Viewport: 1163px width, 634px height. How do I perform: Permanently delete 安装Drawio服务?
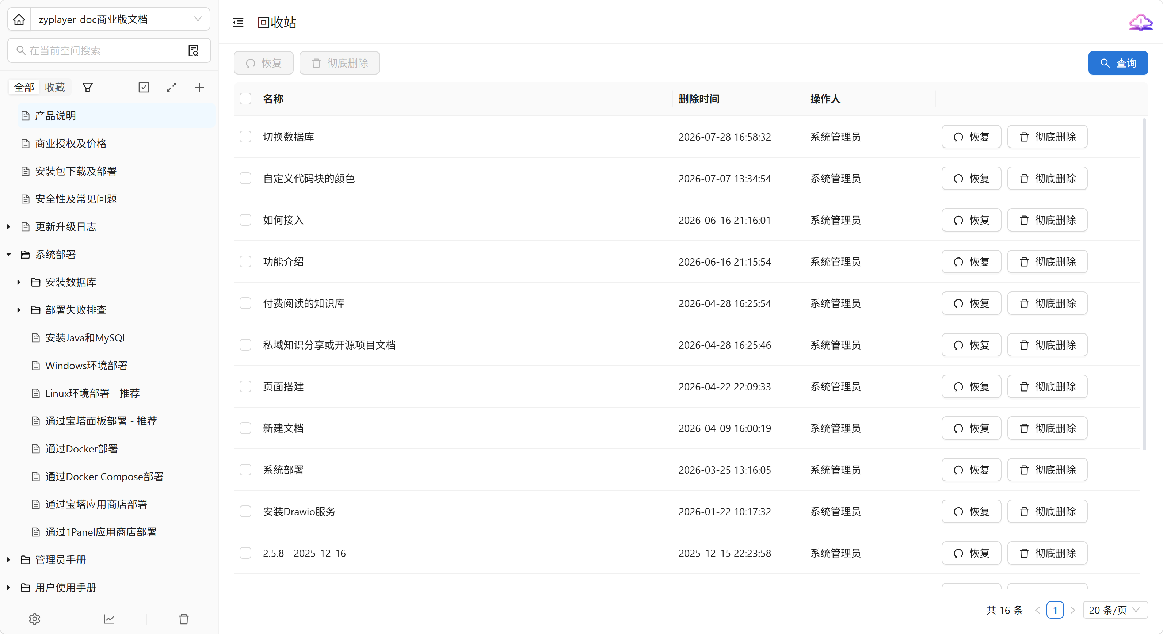pos(1048,511)
